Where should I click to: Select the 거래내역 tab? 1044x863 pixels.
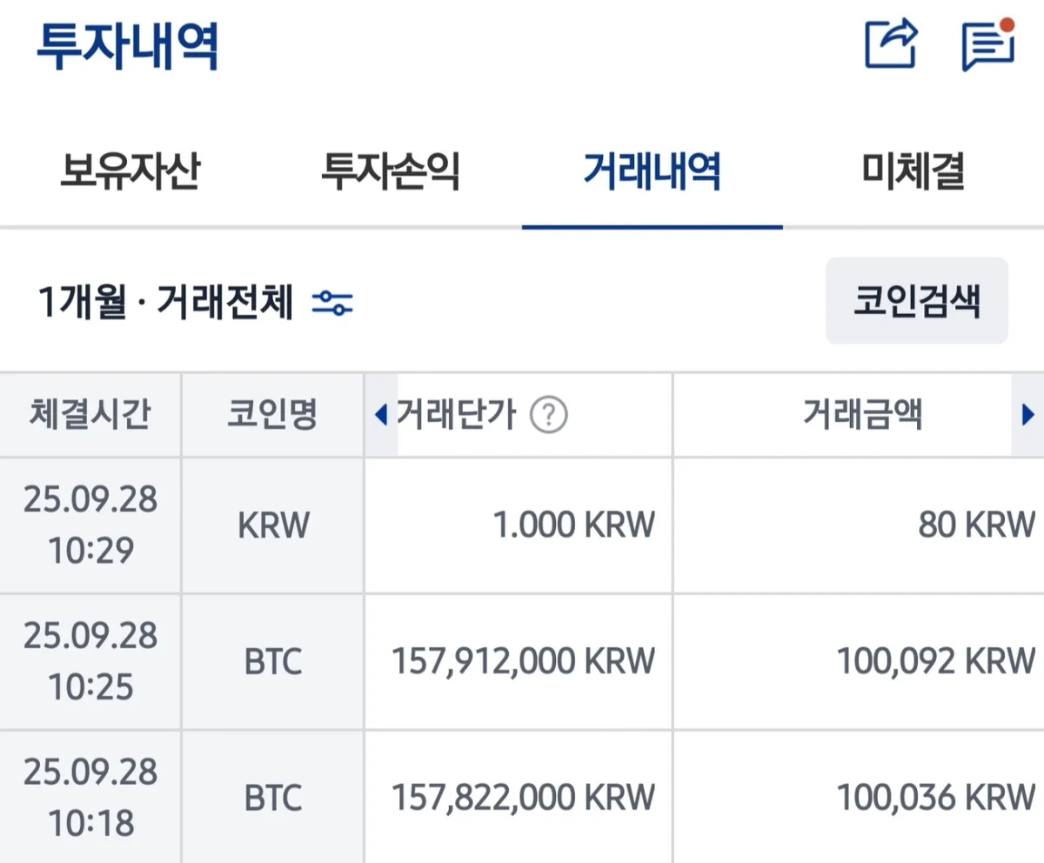pos(652,171)
